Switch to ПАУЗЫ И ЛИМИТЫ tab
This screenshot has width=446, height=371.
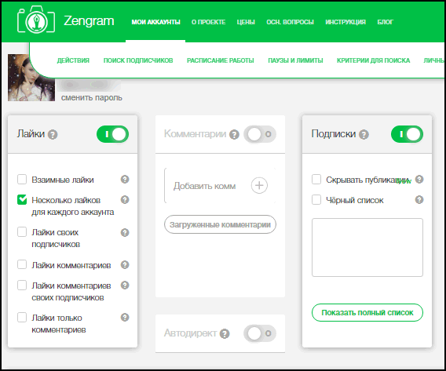295,60
